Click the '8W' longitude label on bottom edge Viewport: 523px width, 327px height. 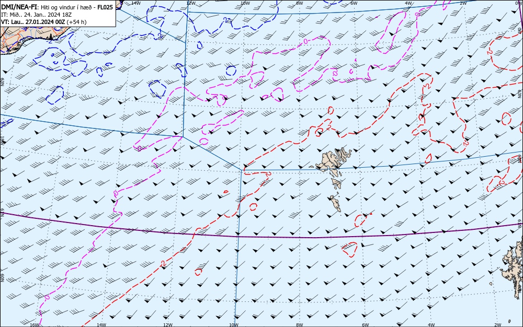click(300, 325)
